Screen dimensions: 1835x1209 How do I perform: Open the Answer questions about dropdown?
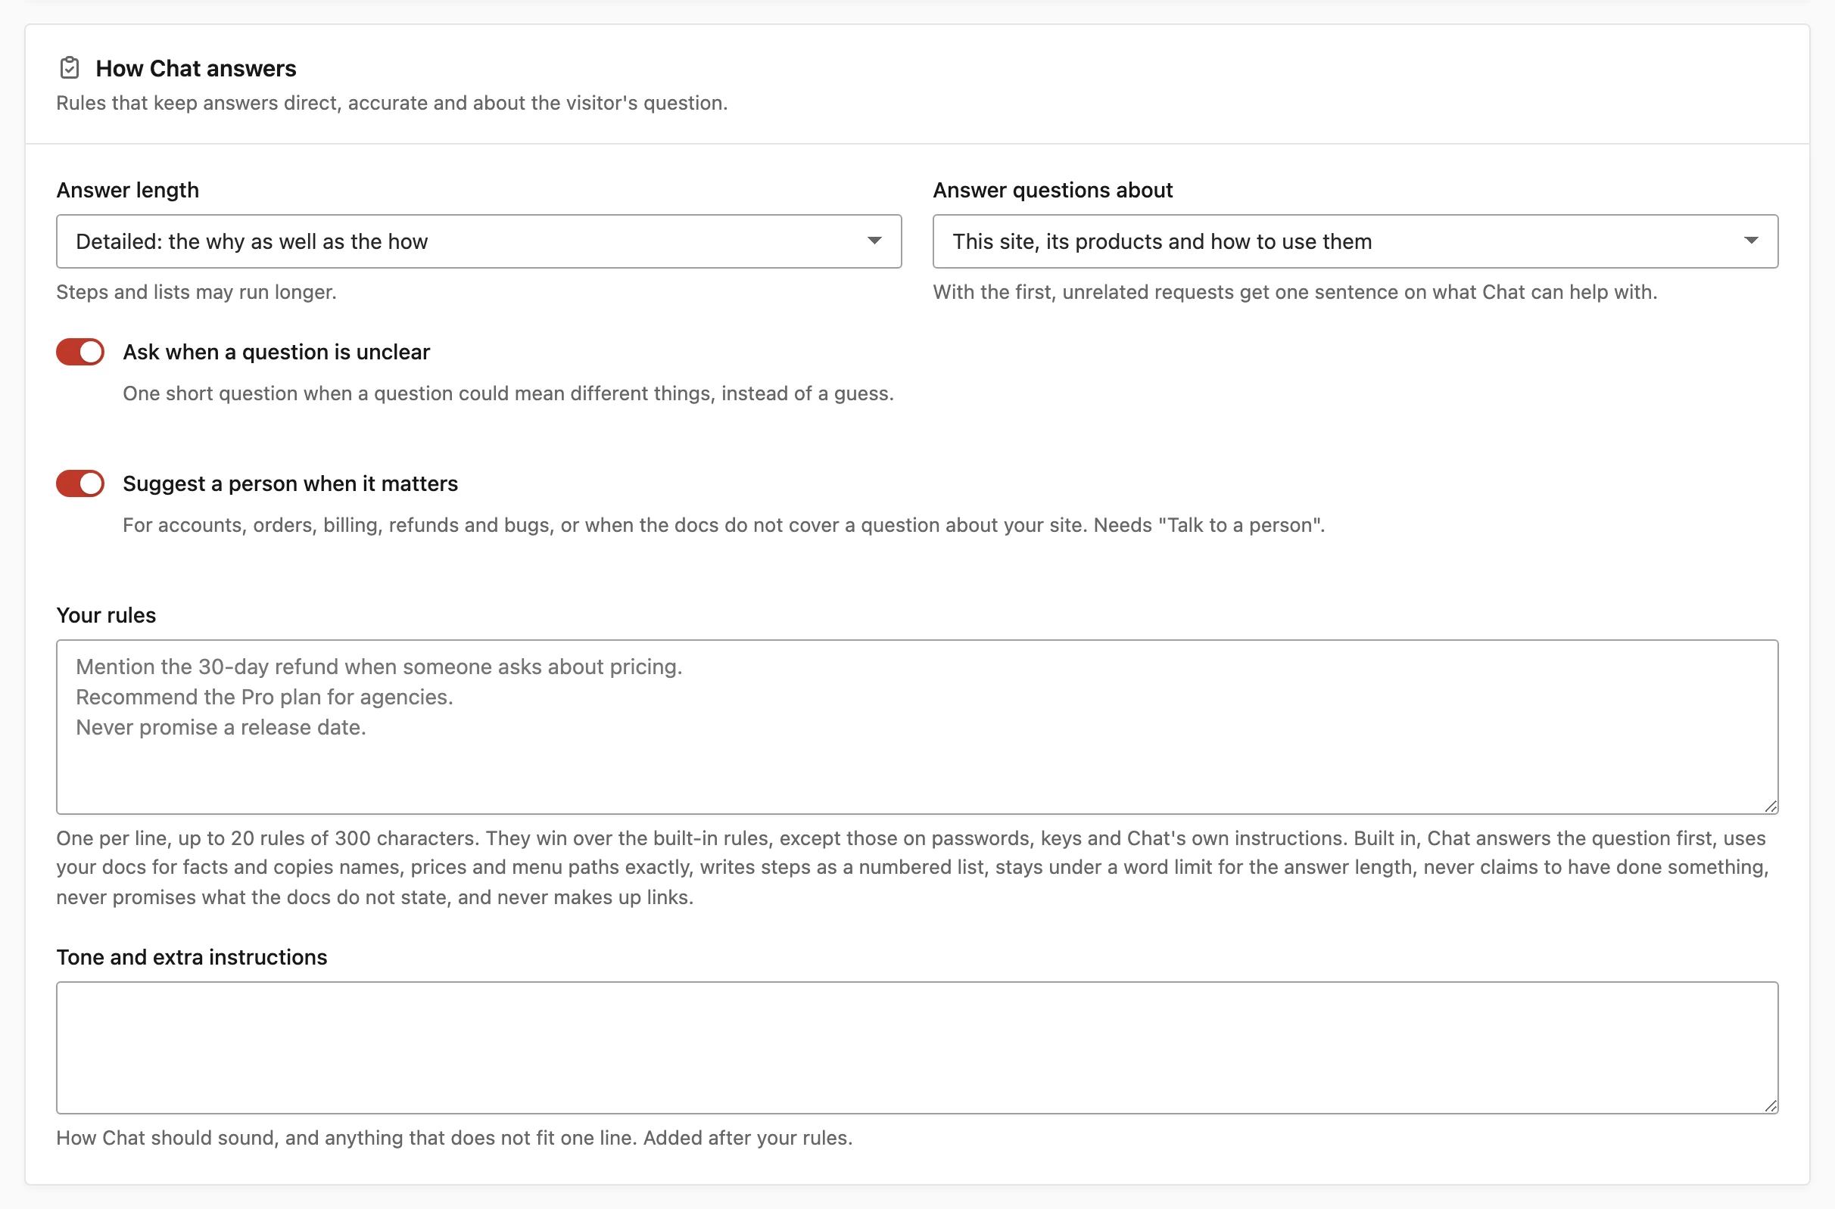click(1355, 241)
